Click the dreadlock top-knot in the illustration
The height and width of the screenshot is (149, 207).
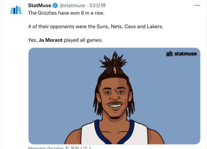pyautogui.click(x=113, y=61)
